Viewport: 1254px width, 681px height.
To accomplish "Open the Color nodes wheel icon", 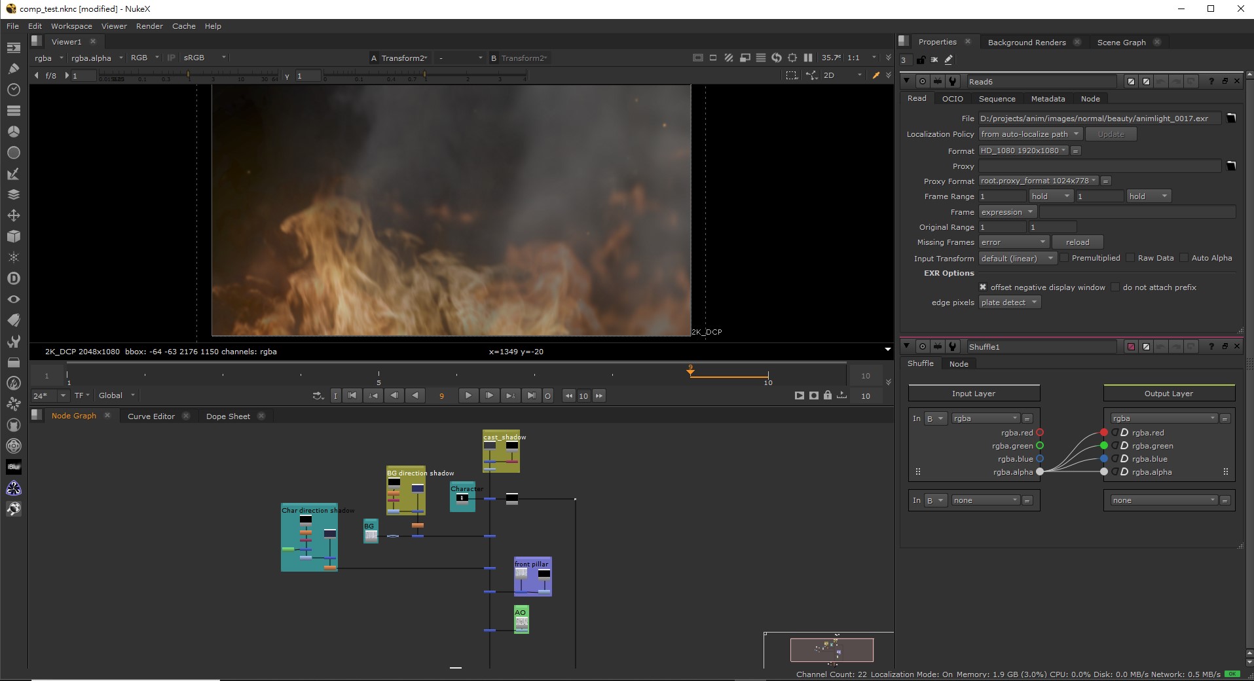I will [x=14, y=131].
